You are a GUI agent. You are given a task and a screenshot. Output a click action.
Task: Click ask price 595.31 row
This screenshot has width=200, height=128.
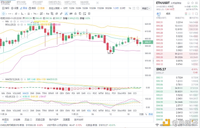177,22
